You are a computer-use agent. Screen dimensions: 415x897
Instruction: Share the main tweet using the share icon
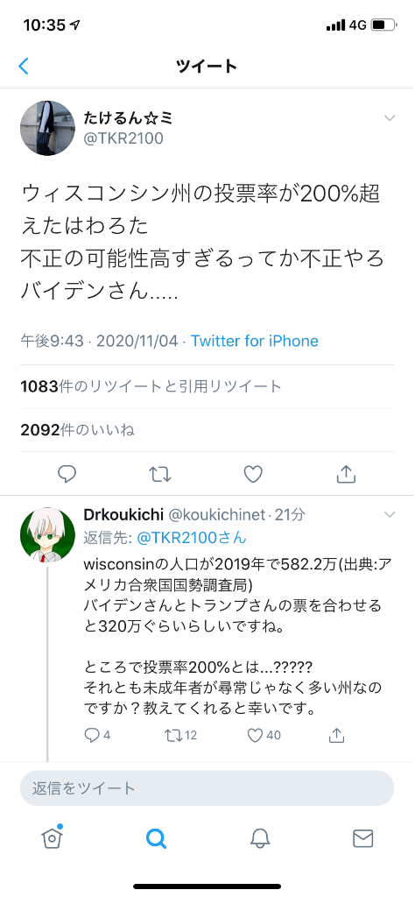(346, 474)
